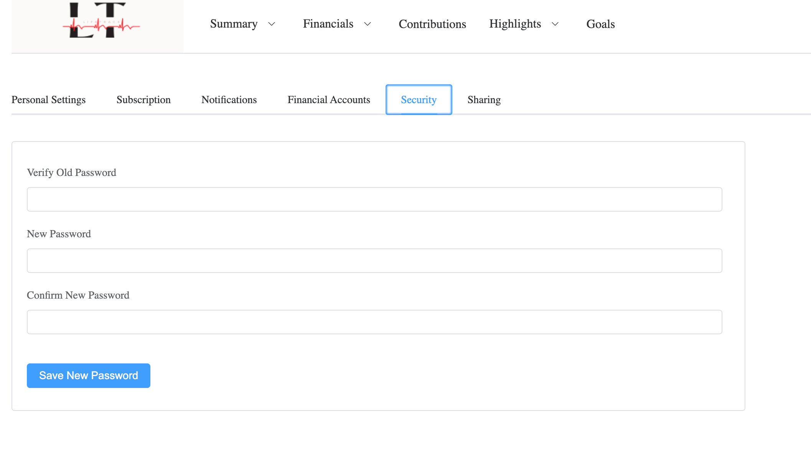811x470 pixels.
Task: Switch to the Subscription tab
Action: 143,100
